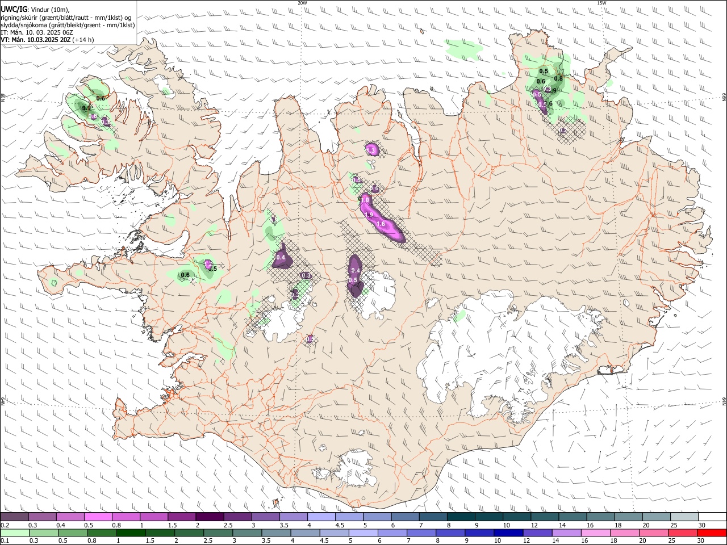This screenshot has width=727, height=545.
Task: Pick the palest green 0.1–0.3 swatch, lower scale
Action: [x=15, y=533]
